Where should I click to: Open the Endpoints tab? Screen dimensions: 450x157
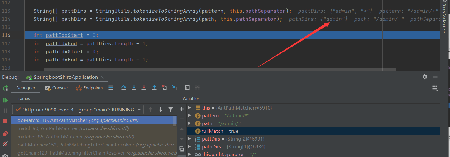tap(89, 88)
